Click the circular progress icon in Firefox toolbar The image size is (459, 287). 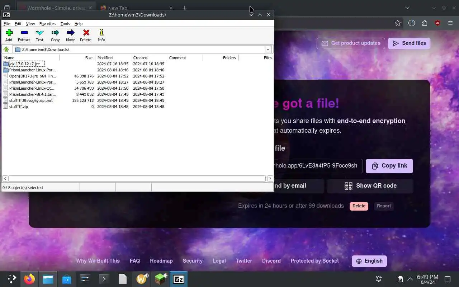412,23
